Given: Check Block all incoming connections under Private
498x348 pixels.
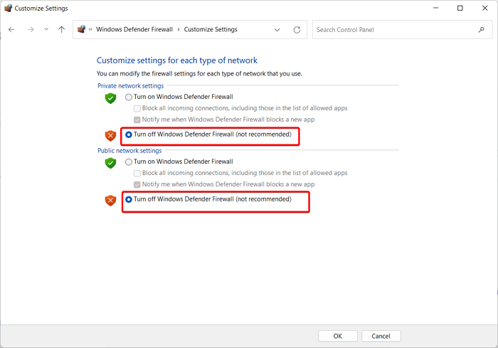Looking at the screenshot, I should (x=137, y=108).
